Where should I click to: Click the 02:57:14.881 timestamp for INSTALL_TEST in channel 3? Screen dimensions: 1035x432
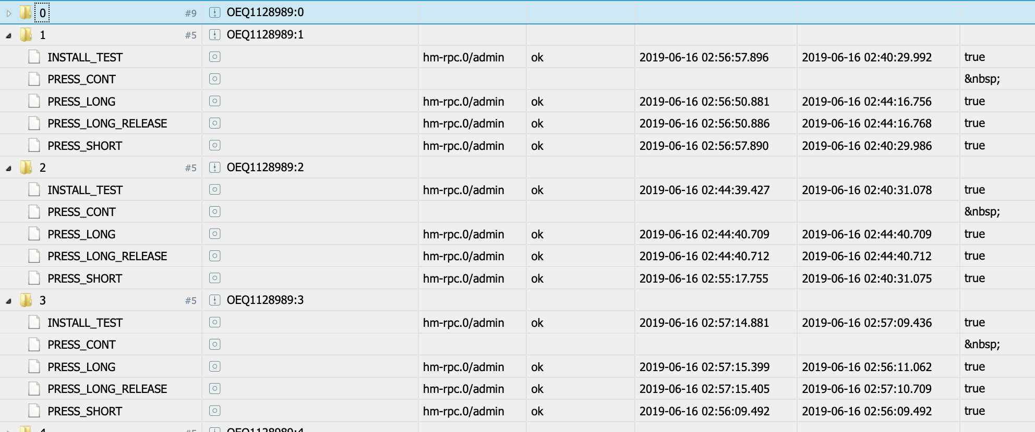(x=704, y=323)
